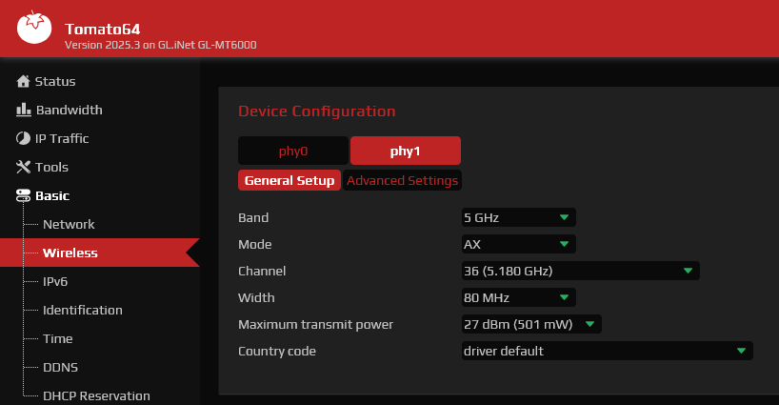The width and height of the screenshot is (779, 405).
Task: Expand the Channel 36 dropdown
Action: tap(580, 271)
